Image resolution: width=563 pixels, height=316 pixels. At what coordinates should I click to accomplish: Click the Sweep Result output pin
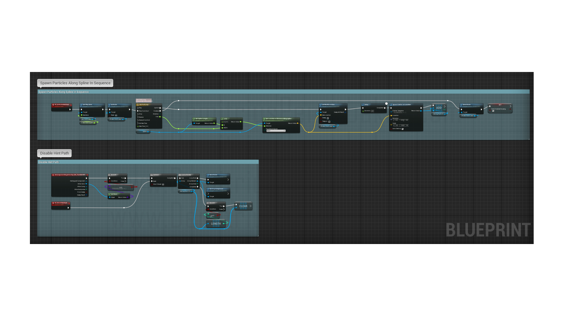click(86, 195)
